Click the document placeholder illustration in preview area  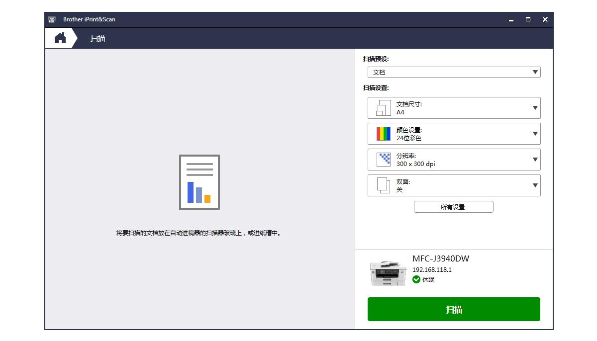199,181
